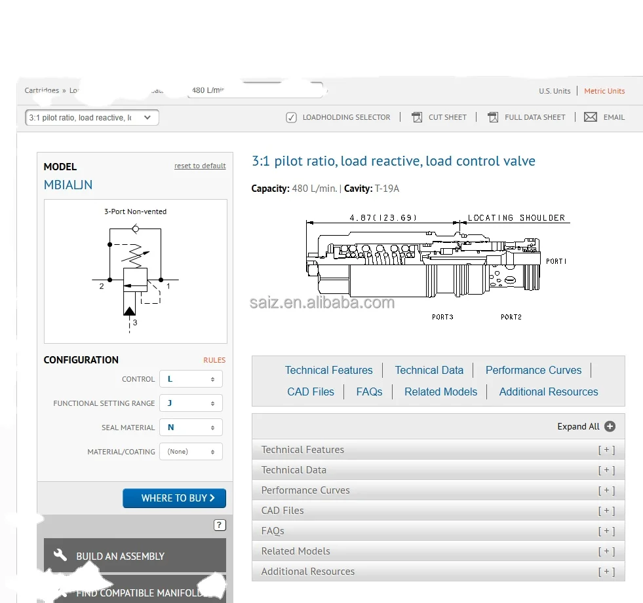643x603 pixels.
Task: Open the Functional Setting Range dropdown
Action: tap(191, 403)
